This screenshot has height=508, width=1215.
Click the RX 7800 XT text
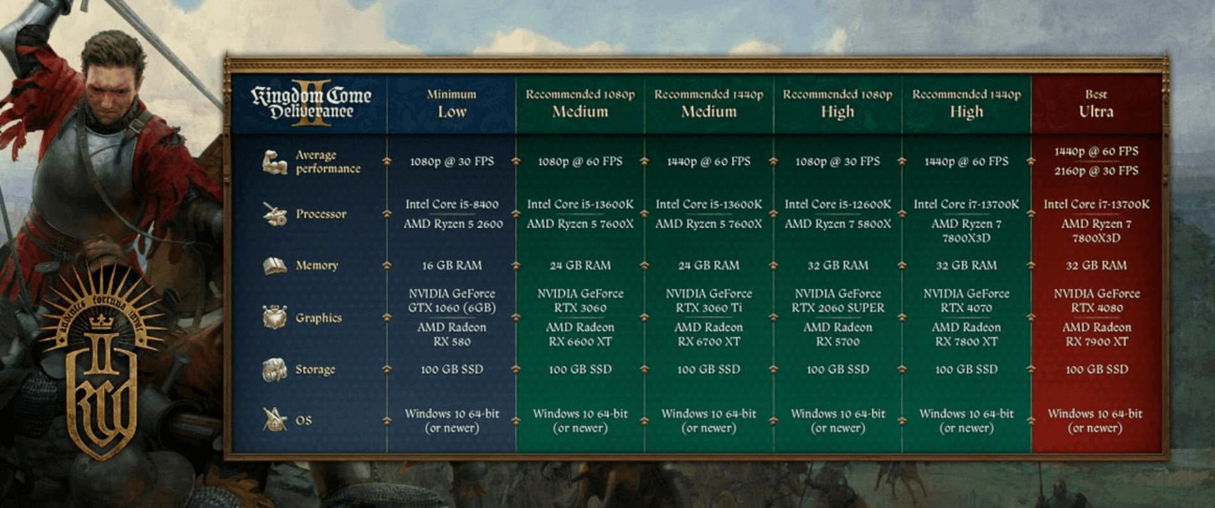pos(967,342)
